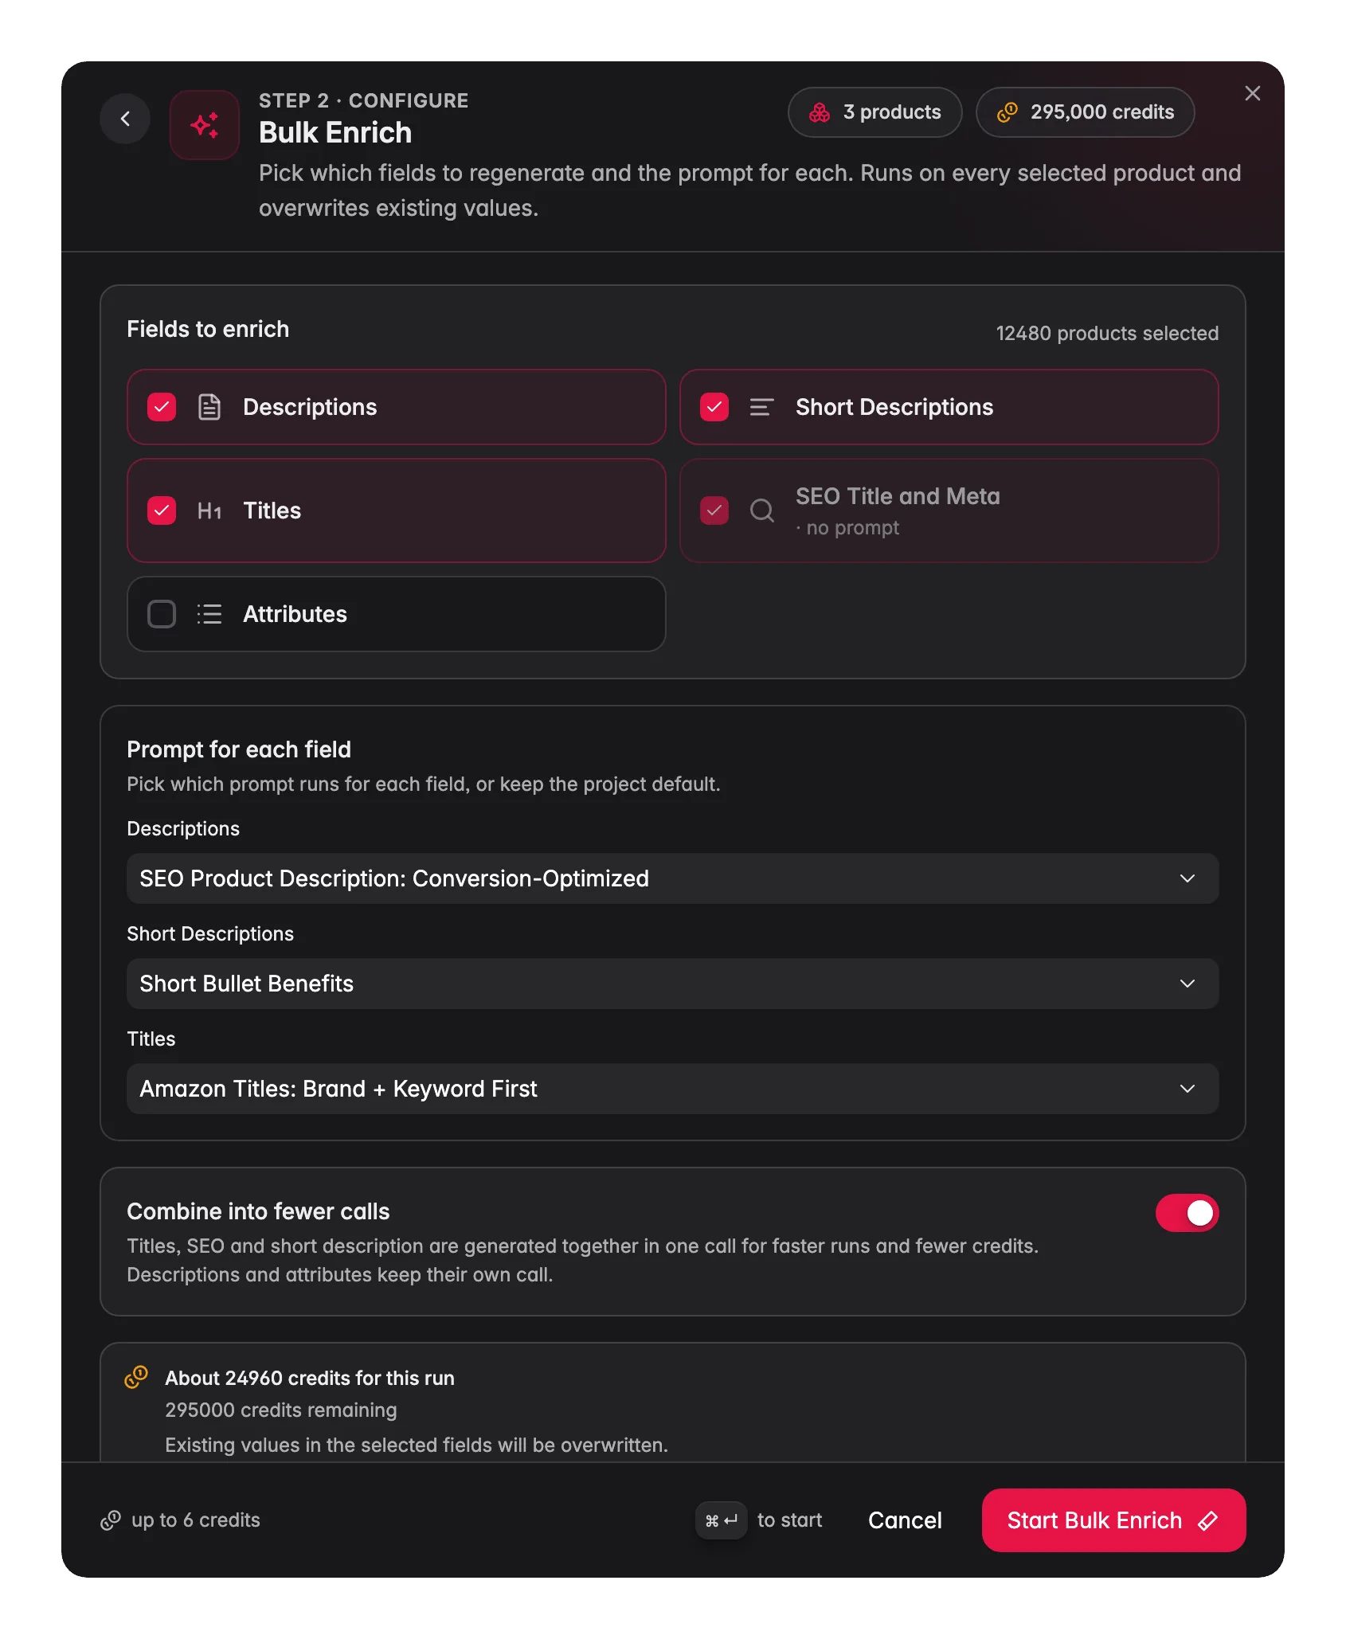Start the Bulk Enrich run

(1113, 1520)
